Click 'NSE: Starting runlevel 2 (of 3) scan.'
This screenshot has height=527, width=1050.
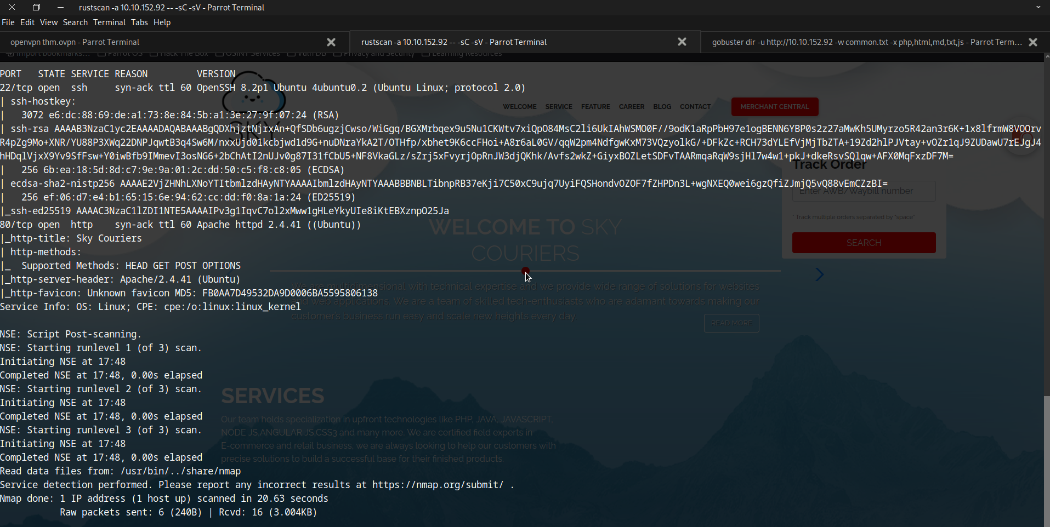coord(101,389)
